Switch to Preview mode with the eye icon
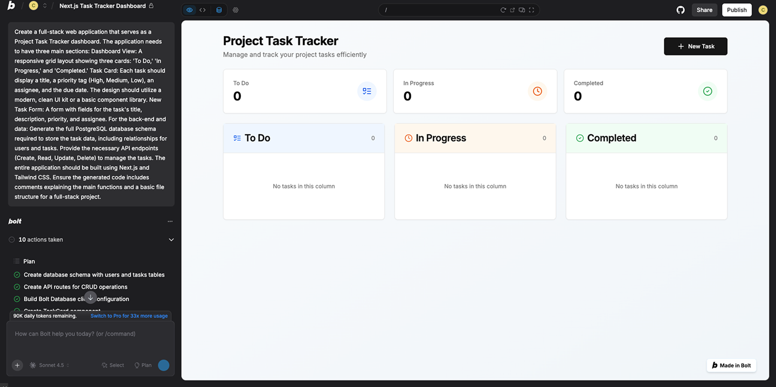The image size is (776, 387). coord(189,10)
